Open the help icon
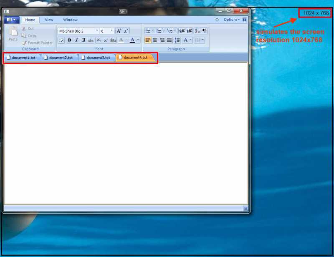The width and height of the screenshot is (334, 257). pyautogui.click(x=244, y=20)
